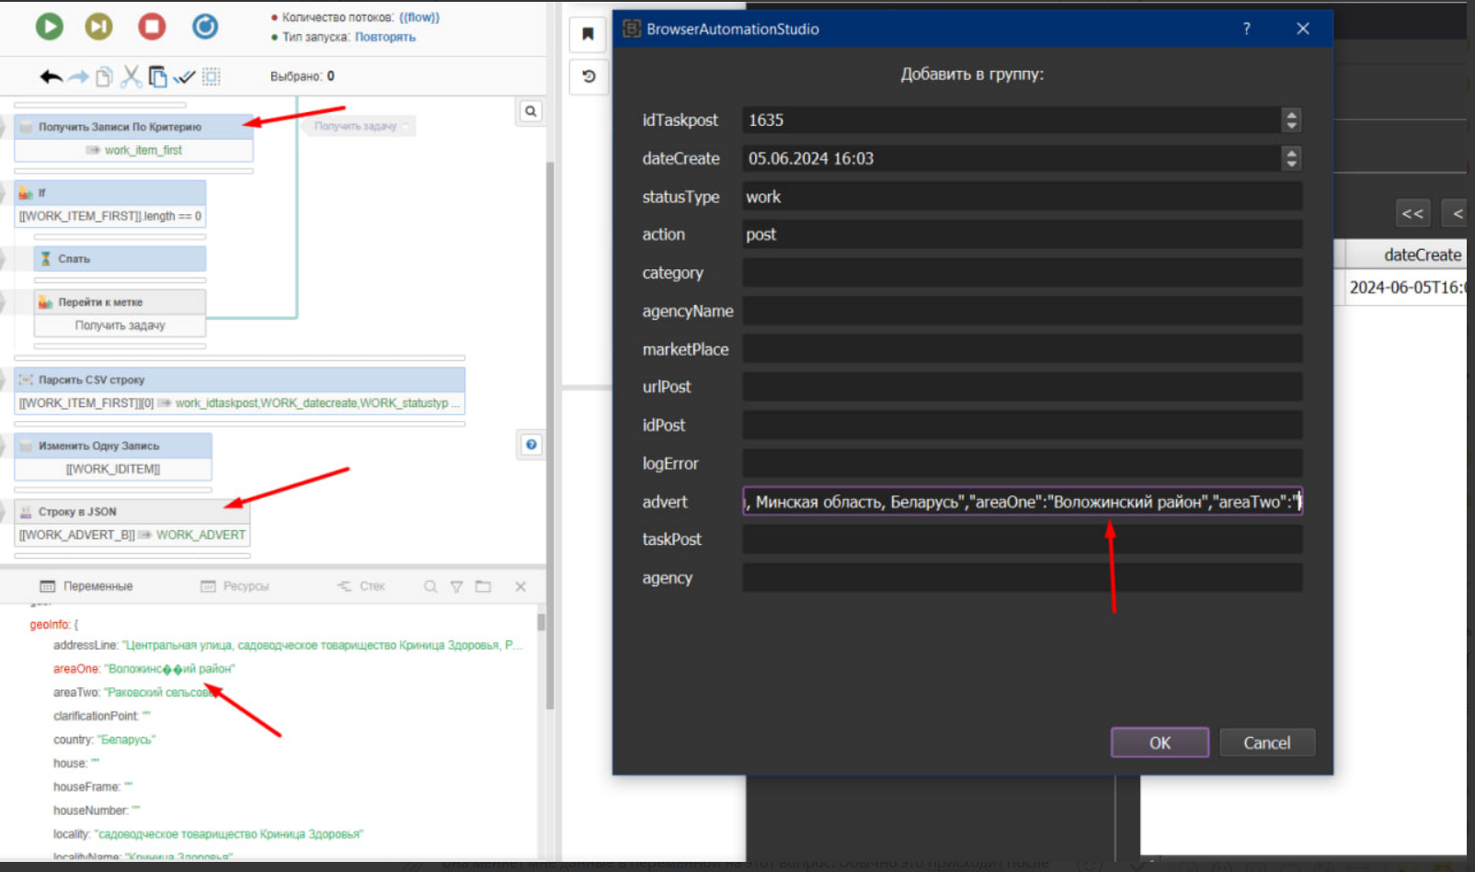Click the red Stop button
1475x872 pixels.
click(152, 27)
